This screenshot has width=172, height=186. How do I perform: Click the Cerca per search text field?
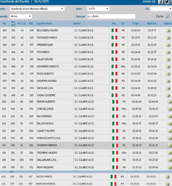tap(111, 16)
